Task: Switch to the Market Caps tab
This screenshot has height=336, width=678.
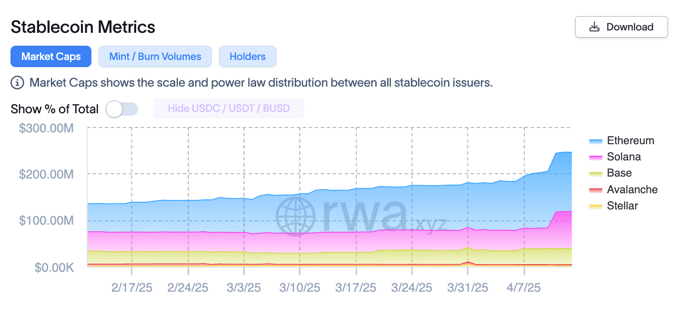Action: [51, 57]
